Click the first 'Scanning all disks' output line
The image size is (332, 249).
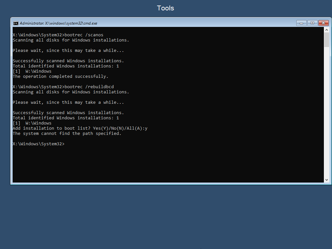(x=71, y=40)
